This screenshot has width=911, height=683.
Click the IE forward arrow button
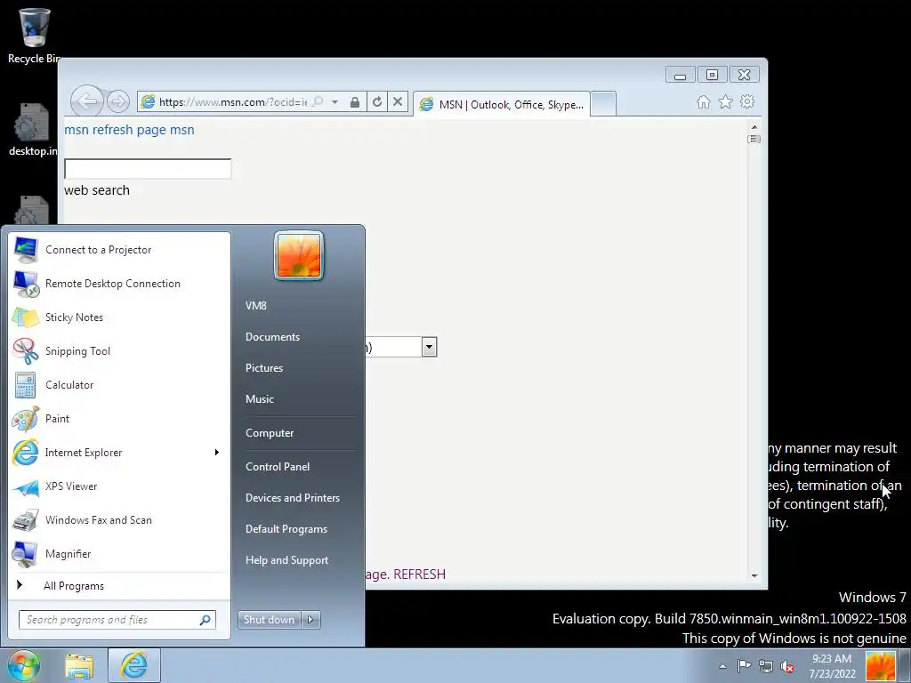(118, 101)
